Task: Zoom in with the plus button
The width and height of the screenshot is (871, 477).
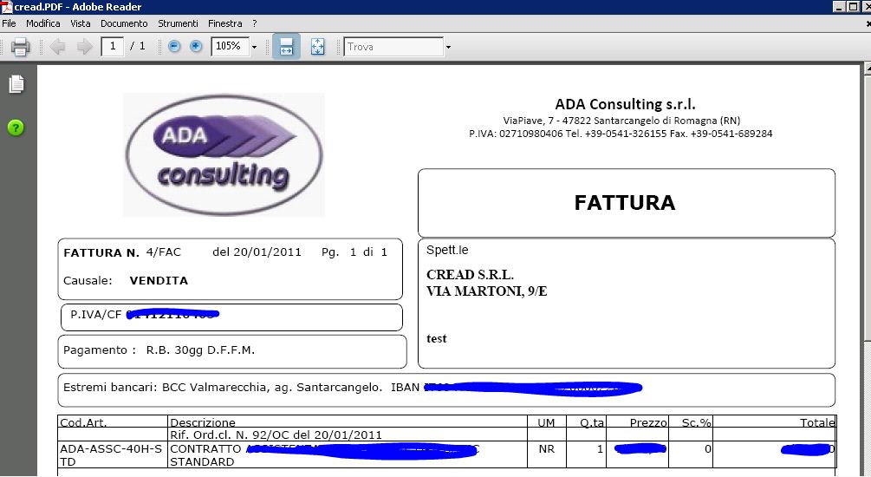Action: (x=196, y=46)
